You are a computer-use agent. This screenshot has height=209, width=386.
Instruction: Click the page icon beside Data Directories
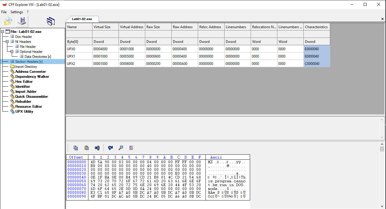point(22,57)
